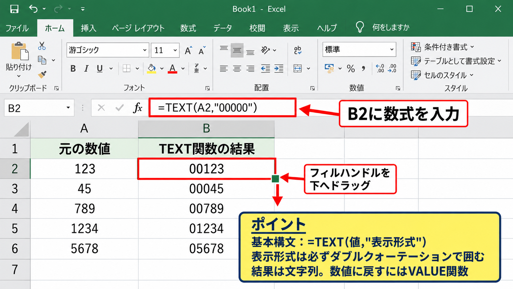Click the Undo arrow icon
This screenshot has width=513, height=289.
point(33,9)
